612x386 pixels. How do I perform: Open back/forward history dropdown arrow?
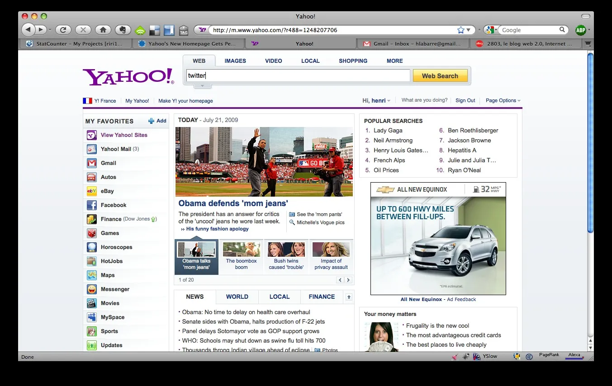point(50,30)
